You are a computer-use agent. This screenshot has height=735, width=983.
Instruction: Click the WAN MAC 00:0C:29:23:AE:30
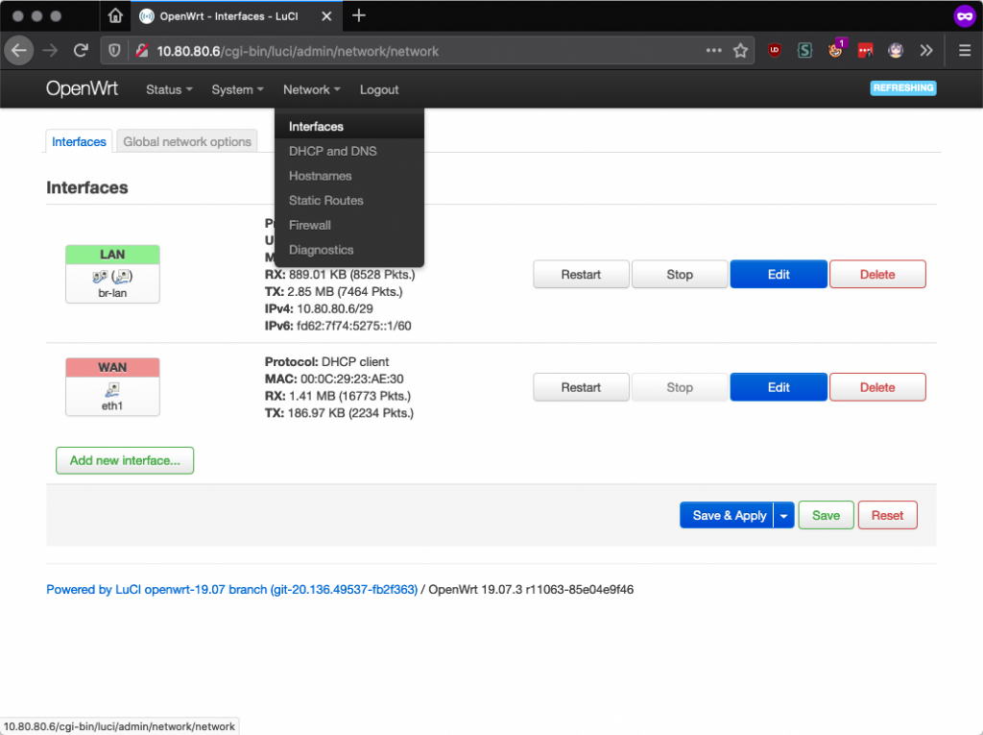351,380
